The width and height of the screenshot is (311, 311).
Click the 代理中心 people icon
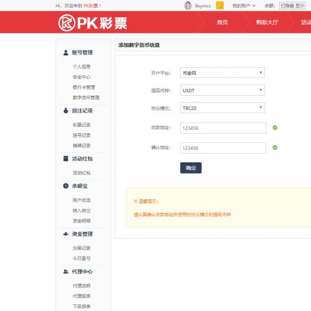coord(66,271)
